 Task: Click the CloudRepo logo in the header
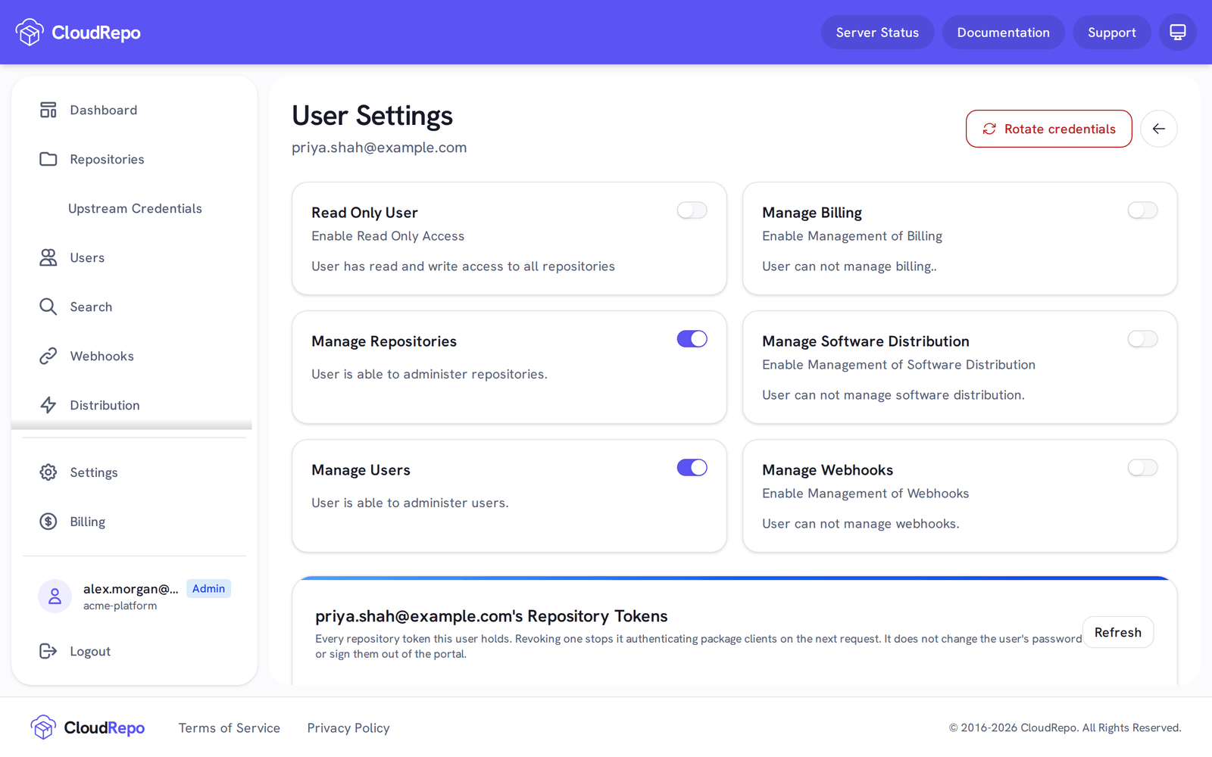(x=78, y=33)
